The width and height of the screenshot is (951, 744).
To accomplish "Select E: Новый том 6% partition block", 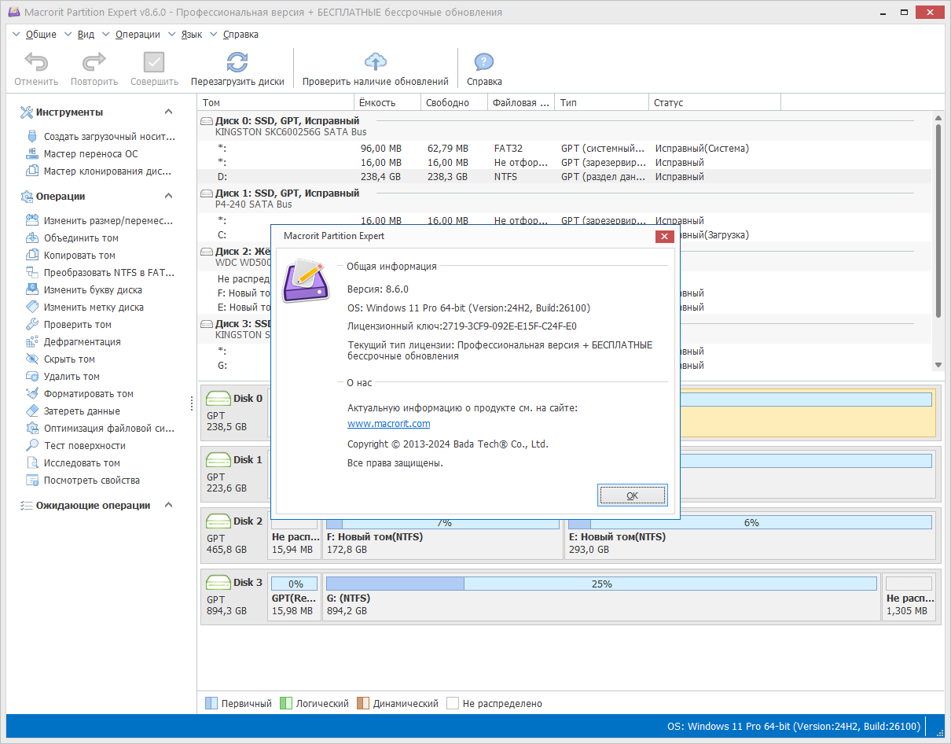I will pyautogui.click(x=750, y=535).
